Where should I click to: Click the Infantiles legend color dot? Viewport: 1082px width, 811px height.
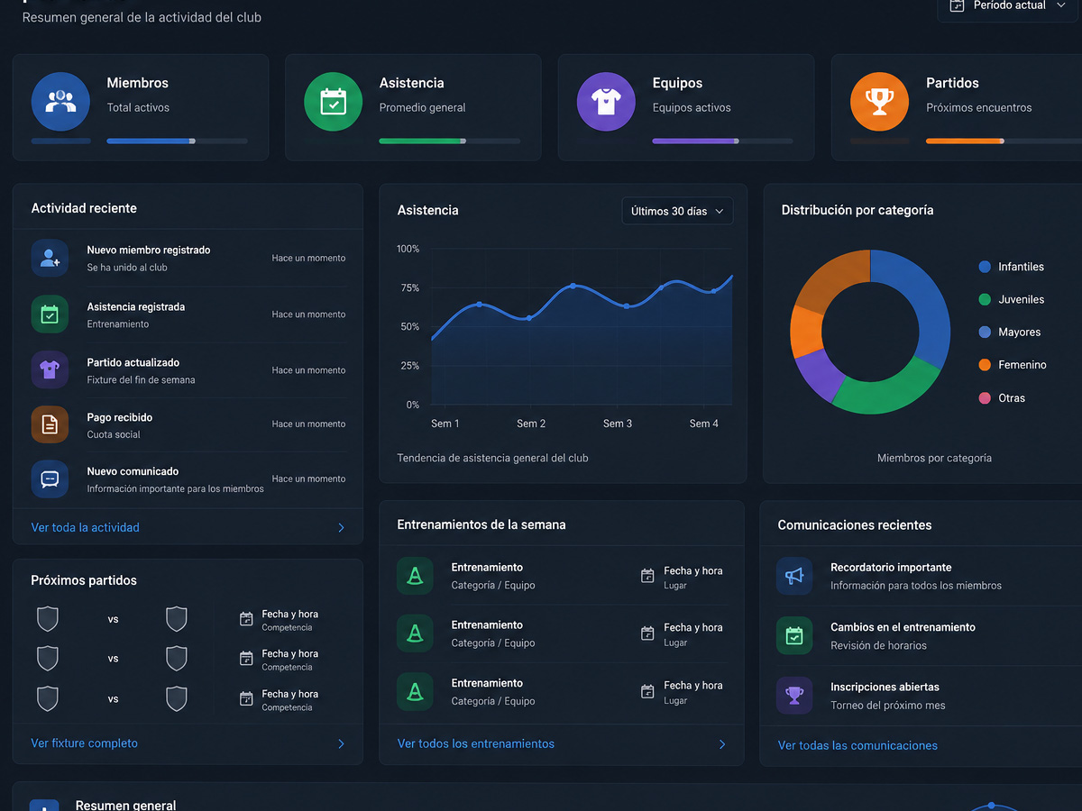click(985, 267)
